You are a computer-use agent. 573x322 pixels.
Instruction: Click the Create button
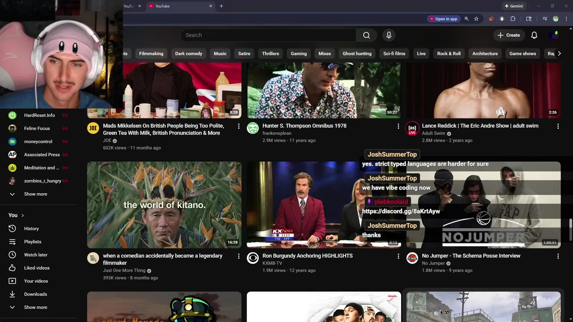(x=509, y=35)
